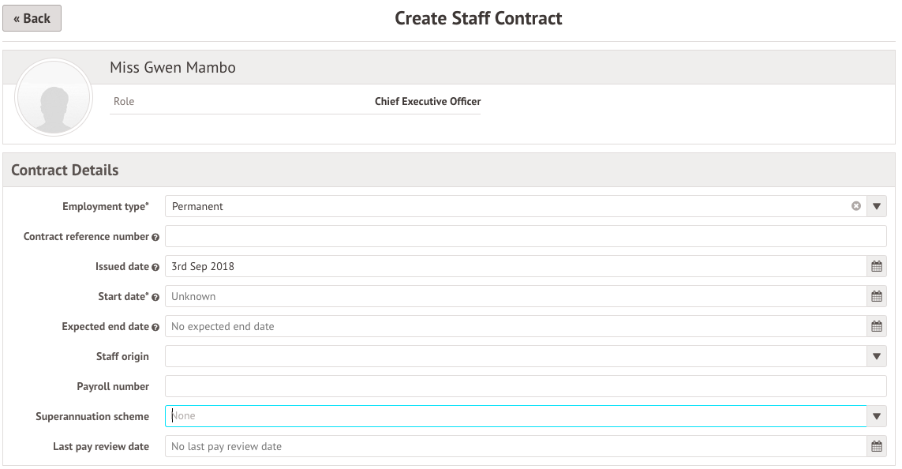Focus the Start date Unknown field
This screenshot has width=902, height=469.
coord(515,296)
